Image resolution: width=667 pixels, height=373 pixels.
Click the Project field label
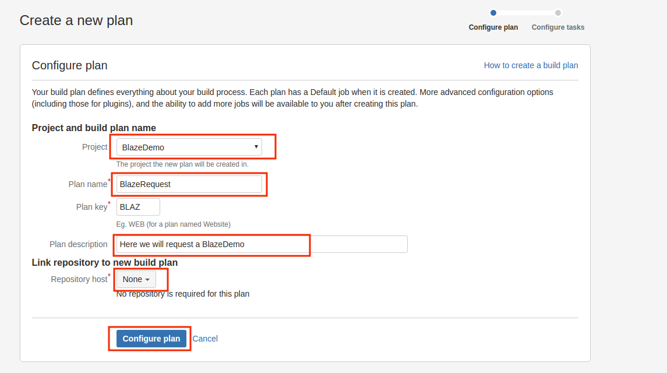tap(95, 147)
